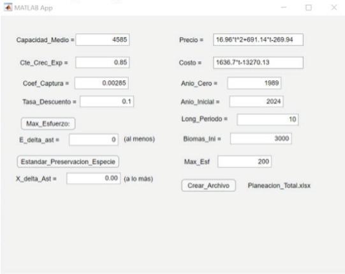
Task: Click the (al menos) text
Action: click(x=139, y=139)
